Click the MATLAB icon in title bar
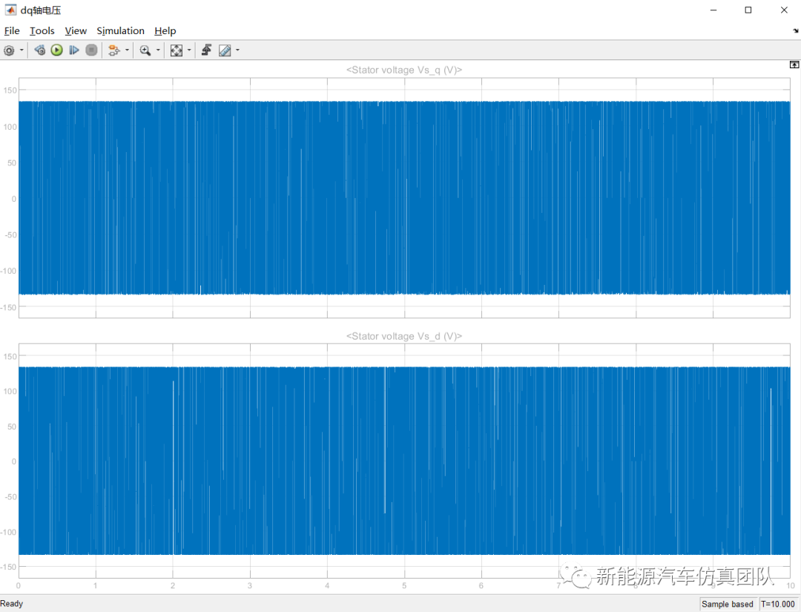 [10, 10]
